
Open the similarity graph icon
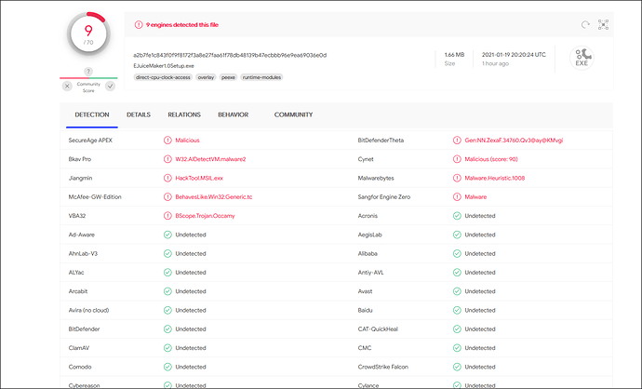click(603, 24)
